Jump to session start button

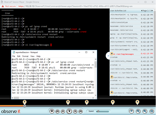point(52,111)
